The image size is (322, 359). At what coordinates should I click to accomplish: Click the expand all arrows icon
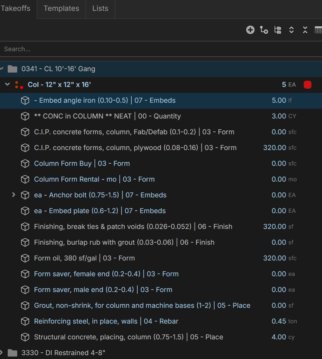291,30
